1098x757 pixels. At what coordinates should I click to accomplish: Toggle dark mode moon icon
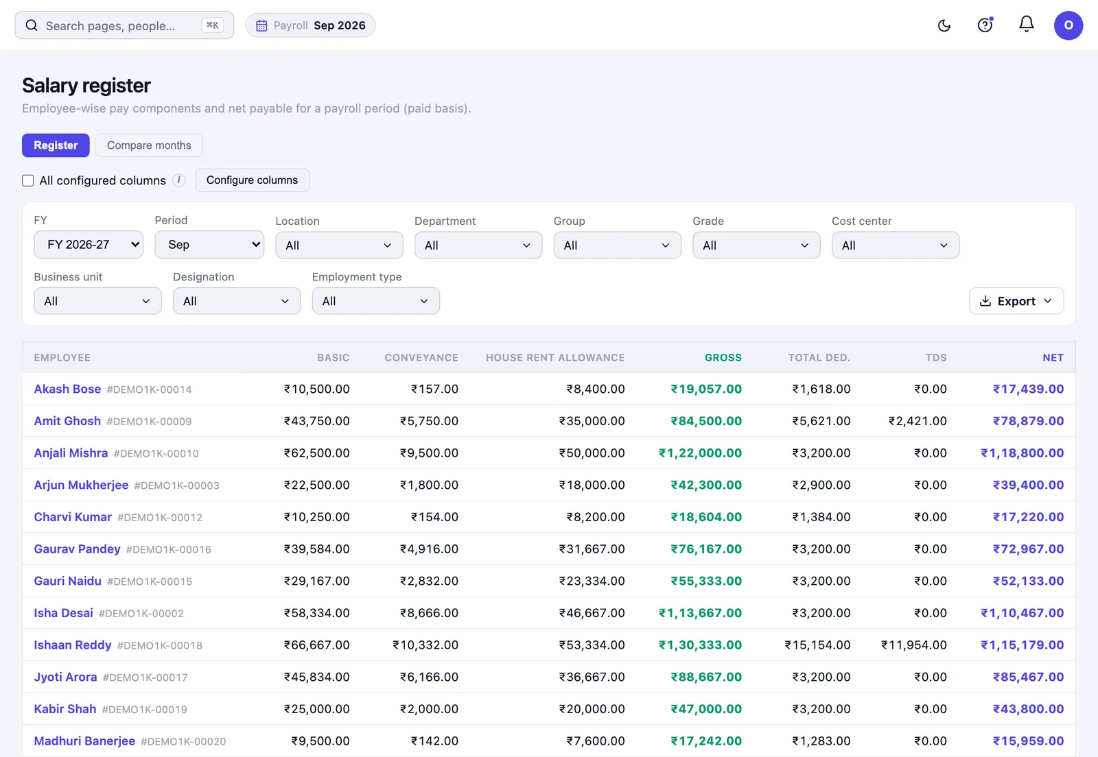tap(944, 26)
